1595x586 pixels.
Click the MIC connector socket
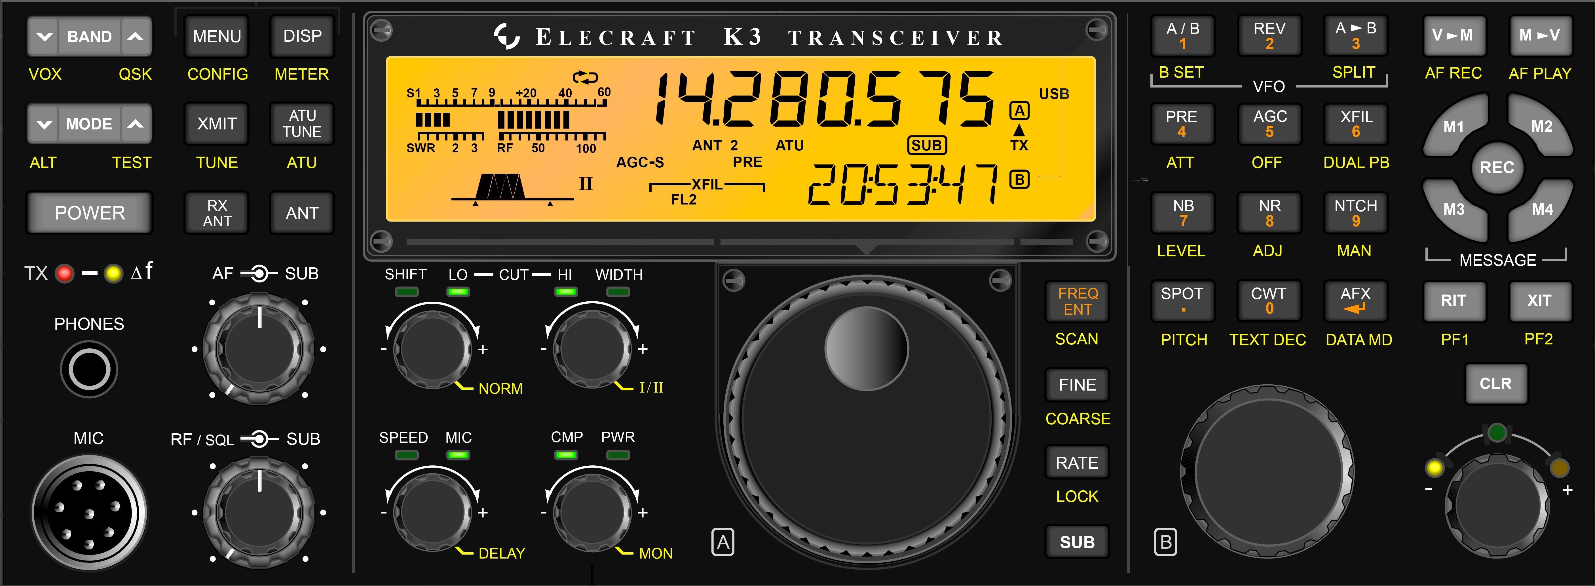pos(89,513)
